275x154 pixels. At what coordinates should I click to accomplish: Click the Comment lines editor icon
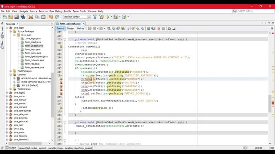[169, 29]
